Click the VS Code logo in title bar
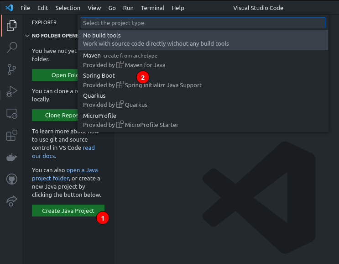Viewport: 339px width, 264px height. click(9, 8)
